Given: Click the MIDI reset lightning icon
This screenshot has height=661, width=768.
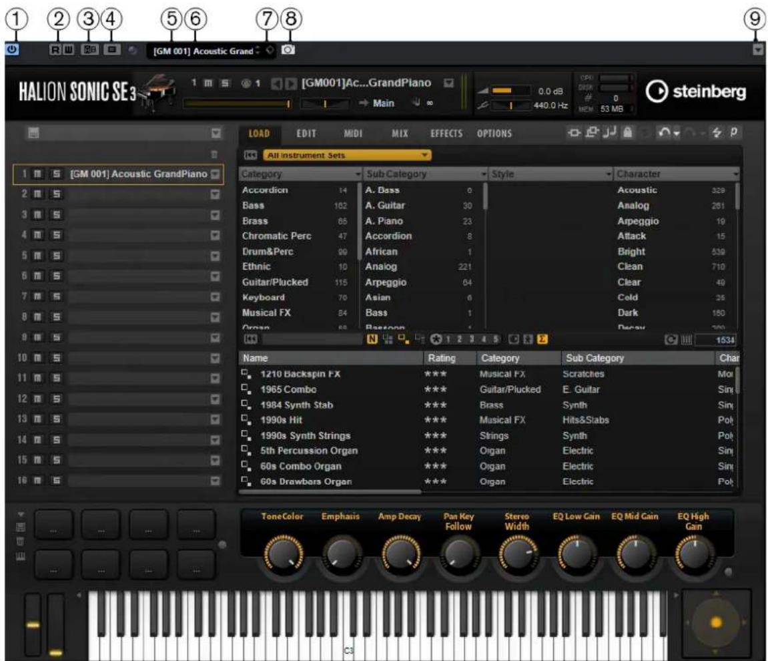Looking at the screenshot, I should click(717, 132).
